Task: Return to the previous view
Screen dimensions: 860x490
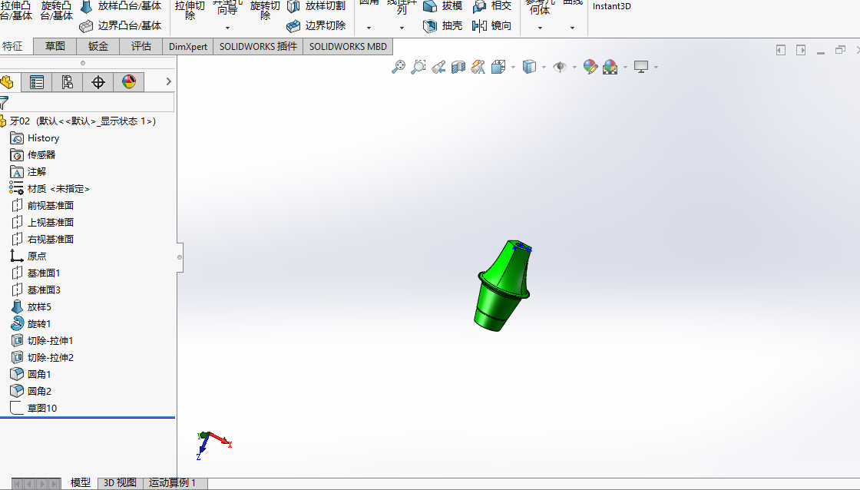Action: 438,67
